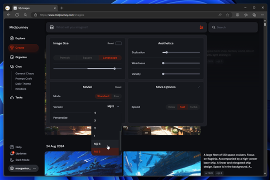This screenshot has width=270, height=180.
Task: Open the Explore compass icon
Action: [11, 38]
